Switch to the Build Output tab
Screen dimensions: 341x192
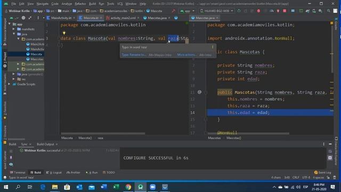[45, 144]
